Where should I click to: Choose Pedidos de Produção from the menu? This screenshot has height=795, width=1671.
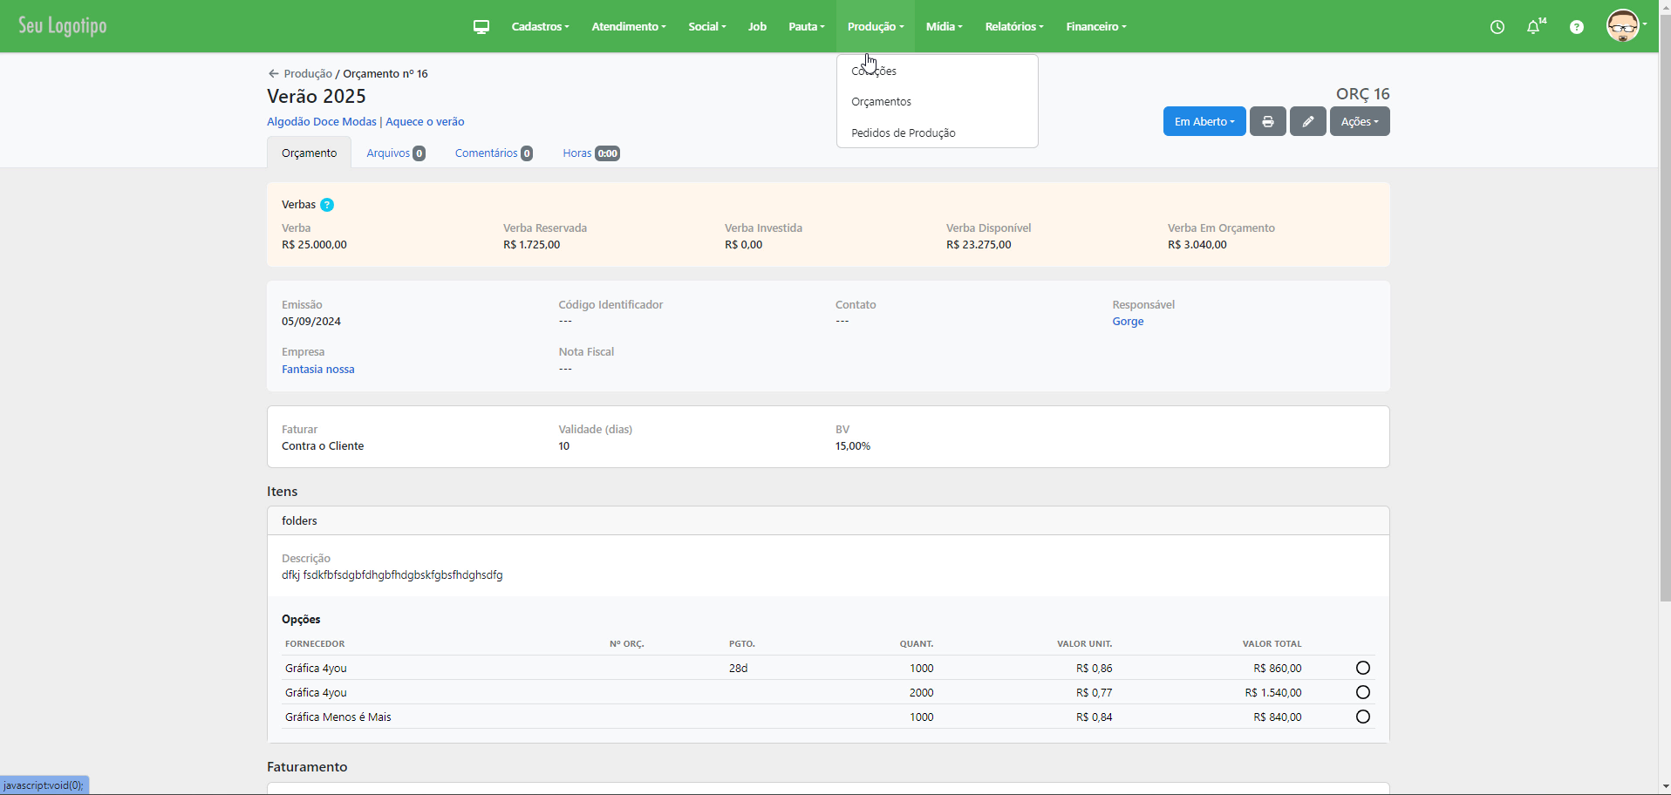point(903,133)
